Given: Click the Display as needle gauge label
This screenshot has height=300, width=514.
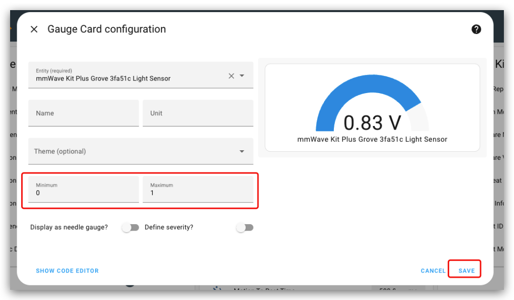Looking at the screenshot, I should click(x=69, y=227).
